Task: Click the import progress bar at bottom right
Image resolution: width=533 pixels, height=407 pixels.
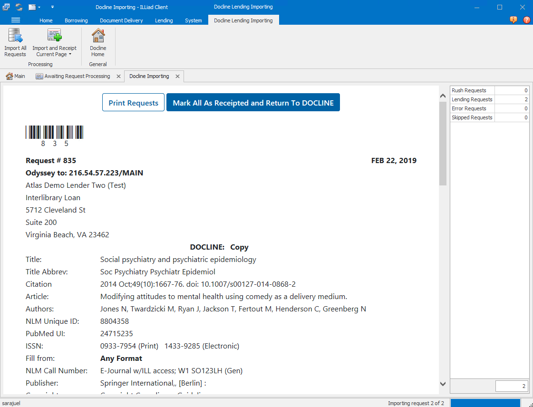Action: (485, 403)
